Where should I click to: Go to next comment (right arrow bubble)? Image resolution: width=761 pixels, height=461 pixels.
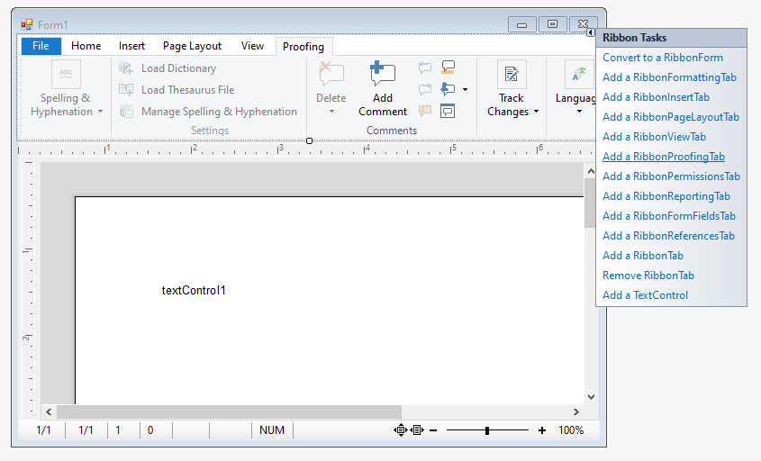tap(425, 89)
